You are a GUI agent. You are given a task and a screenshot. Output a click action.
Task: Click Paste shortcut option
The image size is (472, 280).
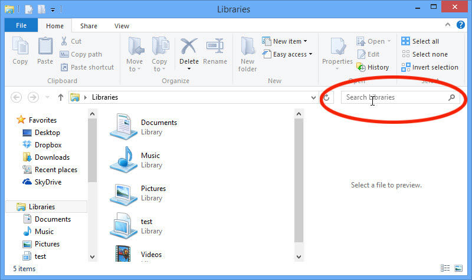87,67
